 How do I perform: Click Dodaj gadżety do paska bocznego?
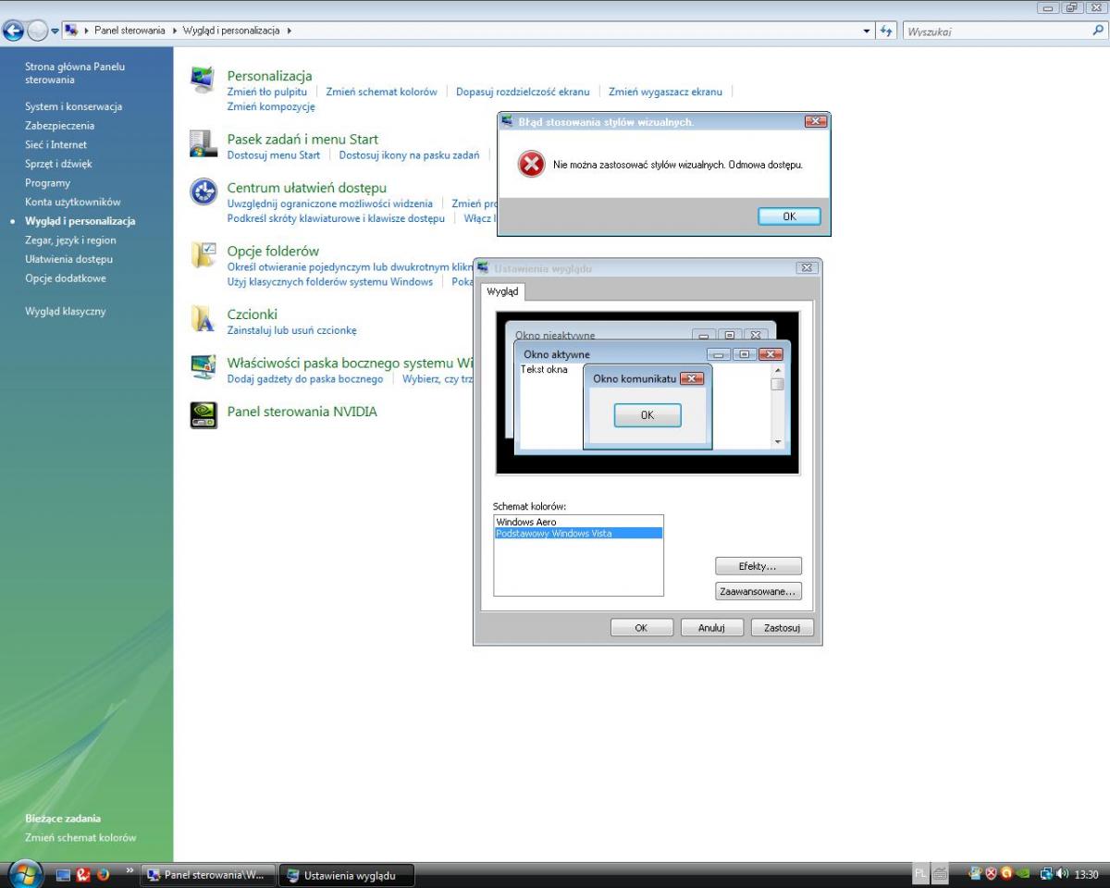coord(305,379)
